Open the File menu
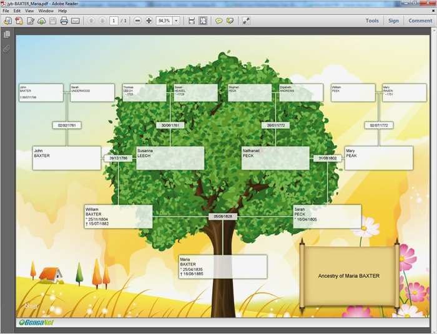 [6, 11]
